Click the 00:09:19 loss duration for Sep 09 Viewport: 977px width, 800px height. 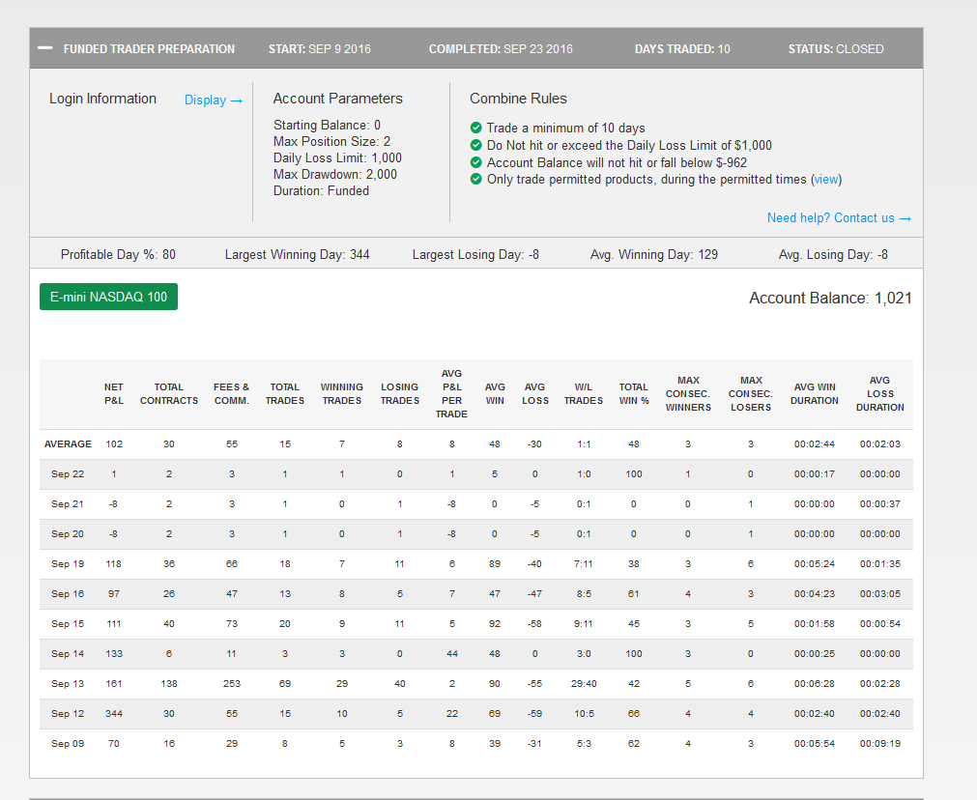point(879,743)
